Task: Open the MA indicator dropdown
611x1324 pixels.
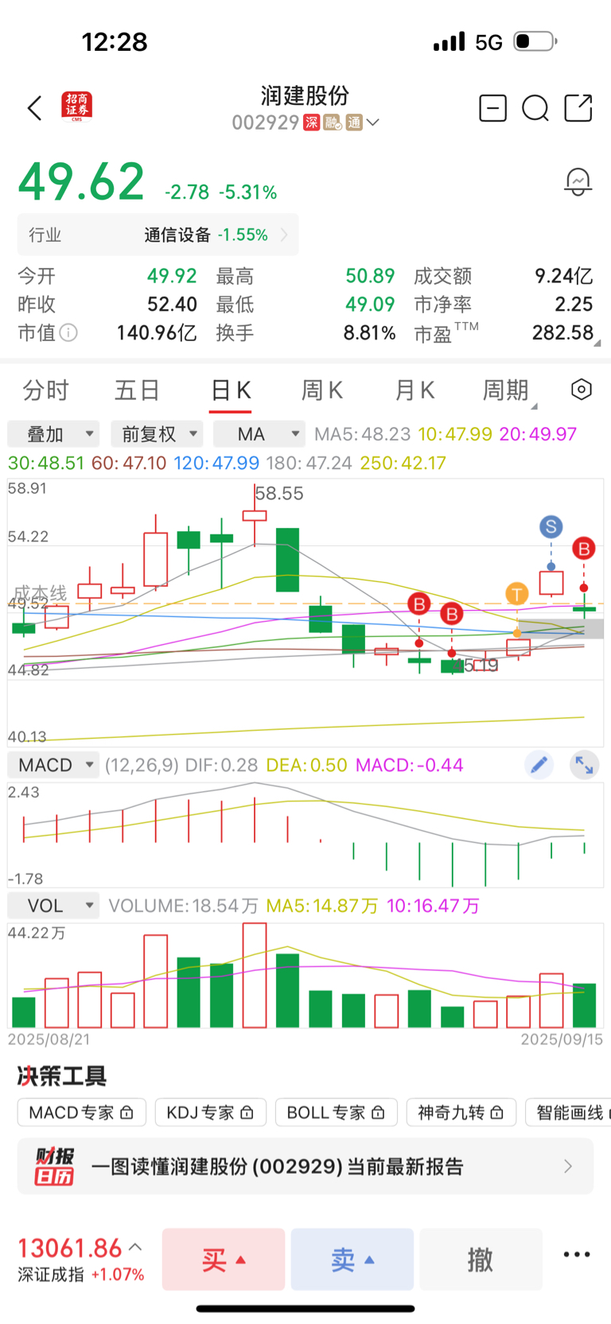Action: pos(259,434)
